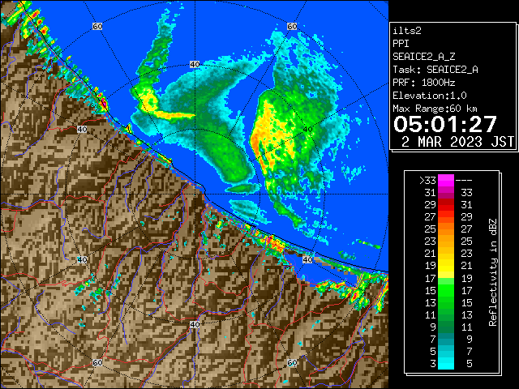Select the Elevation:1.0 line
The image size is (519, 389).
(430, 96)
